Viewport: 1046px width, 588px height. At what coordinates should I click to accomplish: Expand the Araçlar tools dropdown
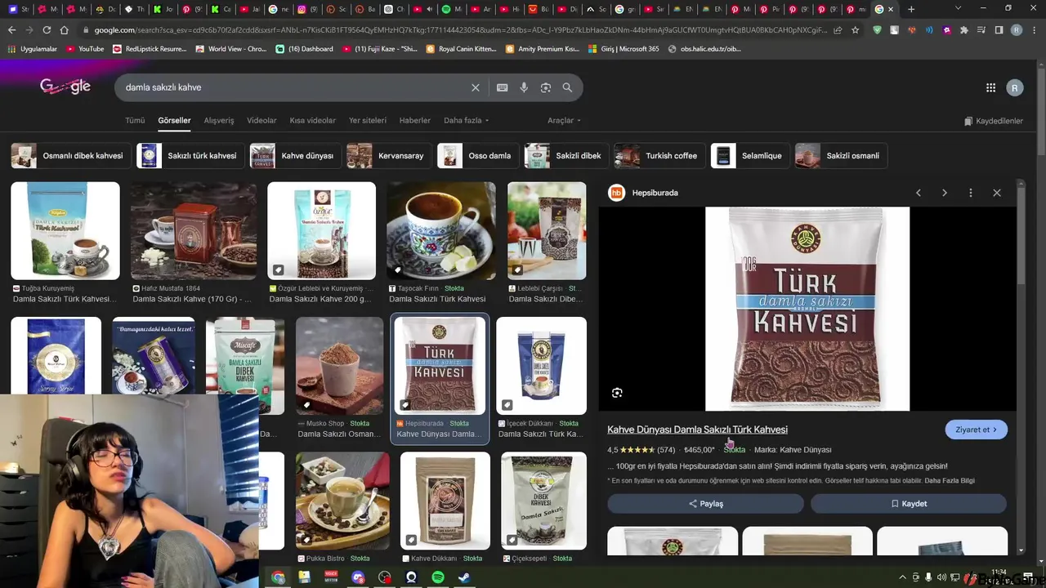564,120
